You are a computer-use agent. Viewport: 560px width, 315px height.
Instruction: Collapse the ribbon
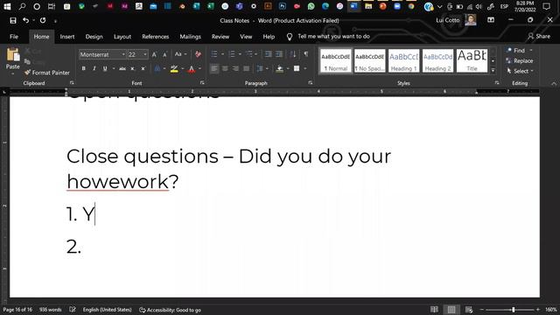pyautogui.click(x=554, y=83)
